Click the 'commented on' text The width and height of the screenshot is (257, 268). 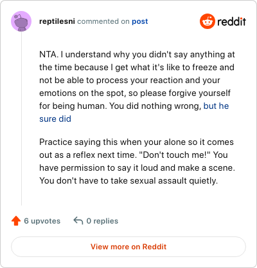(103, 21)
